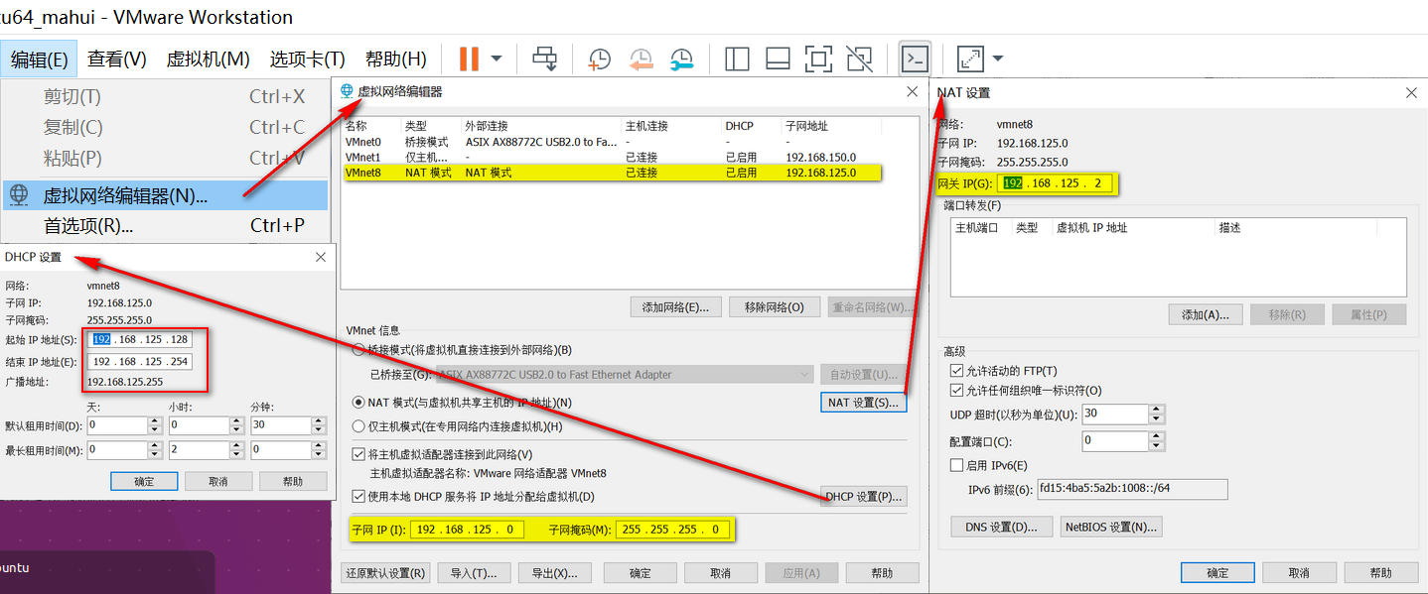Image resolution: width=1428 pixels, height=594 pixels.
Task: Take a snapshot with the clock-plus icon
Action: pos(599,59)
